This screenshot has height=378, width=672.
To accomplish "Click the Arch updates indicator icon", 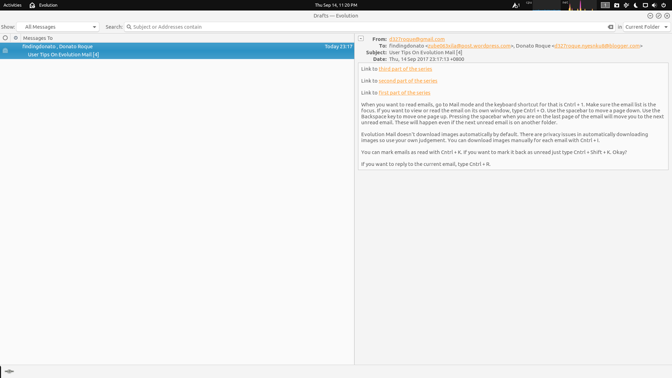I will (x=516, y=5).
